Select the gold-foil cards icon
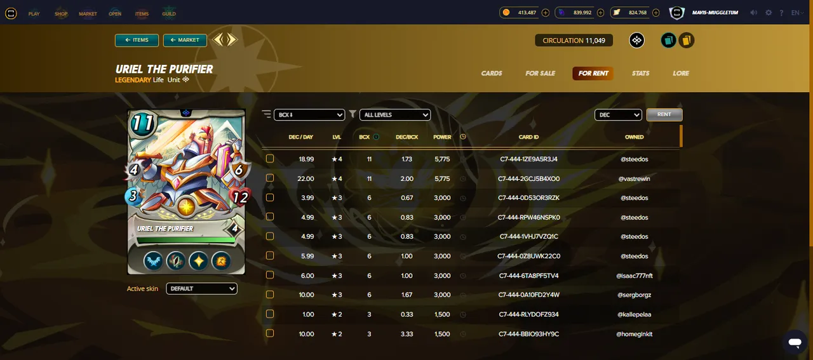813x360 pixels. click(686, 41)
